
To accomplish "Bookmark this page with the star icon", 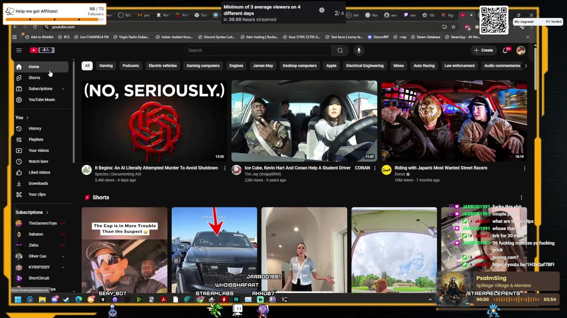I will 453,27.
